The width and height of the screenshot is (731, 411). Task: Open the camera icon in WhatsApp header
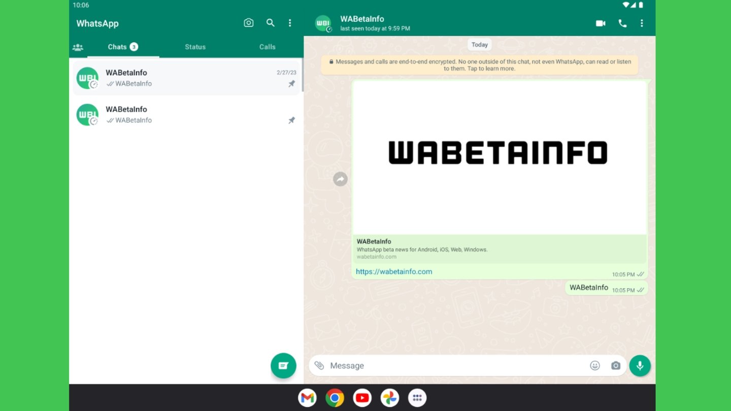248,23
